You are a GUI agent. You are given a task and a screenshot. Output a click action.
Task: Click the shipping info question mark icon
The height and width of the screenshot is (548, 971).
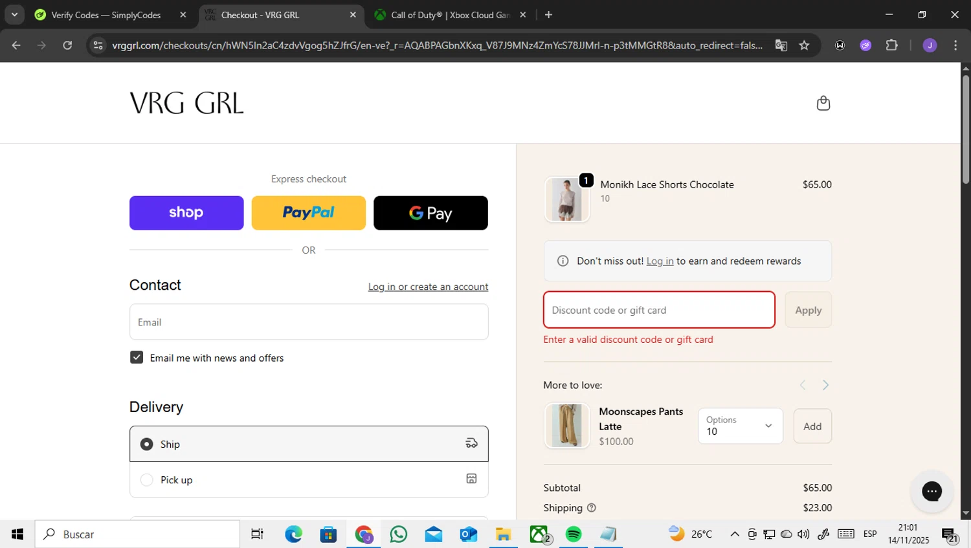[x=591, y=508]
